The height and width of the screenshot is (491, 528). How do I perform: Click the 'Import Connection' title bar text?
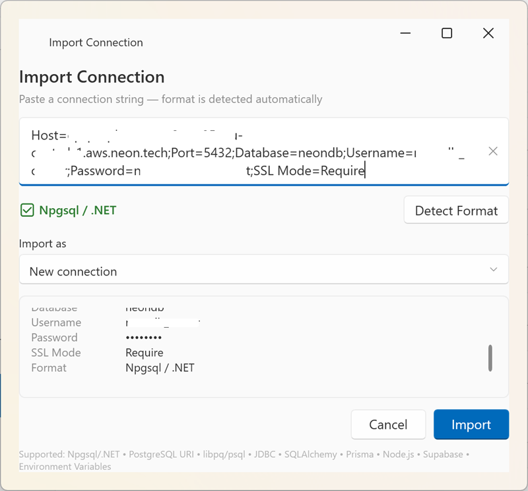pyautogui.click(x=96, y=42)
